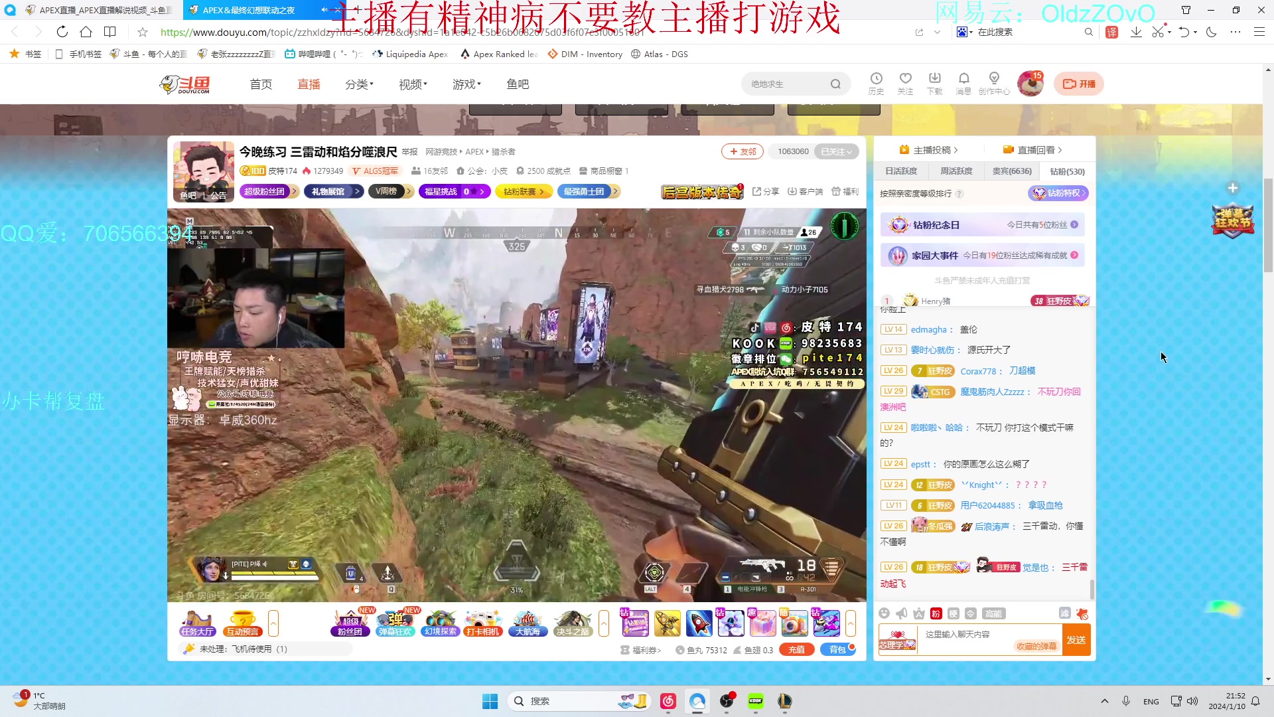1274x717 pixels.
Task: Open the 创作中心 lightbulb icon
Action: (x=994, y=83)
